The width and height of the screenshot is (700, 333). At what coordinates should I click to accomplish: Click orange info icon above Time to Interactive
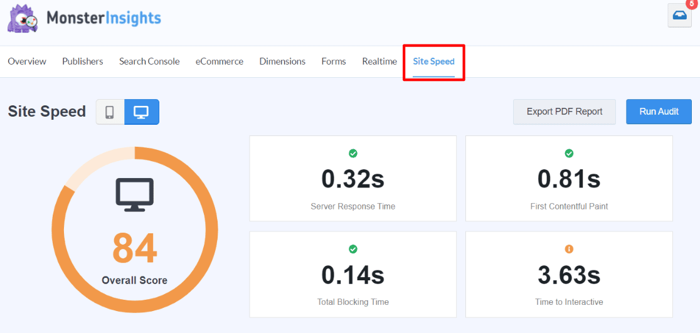pos(569,249)
